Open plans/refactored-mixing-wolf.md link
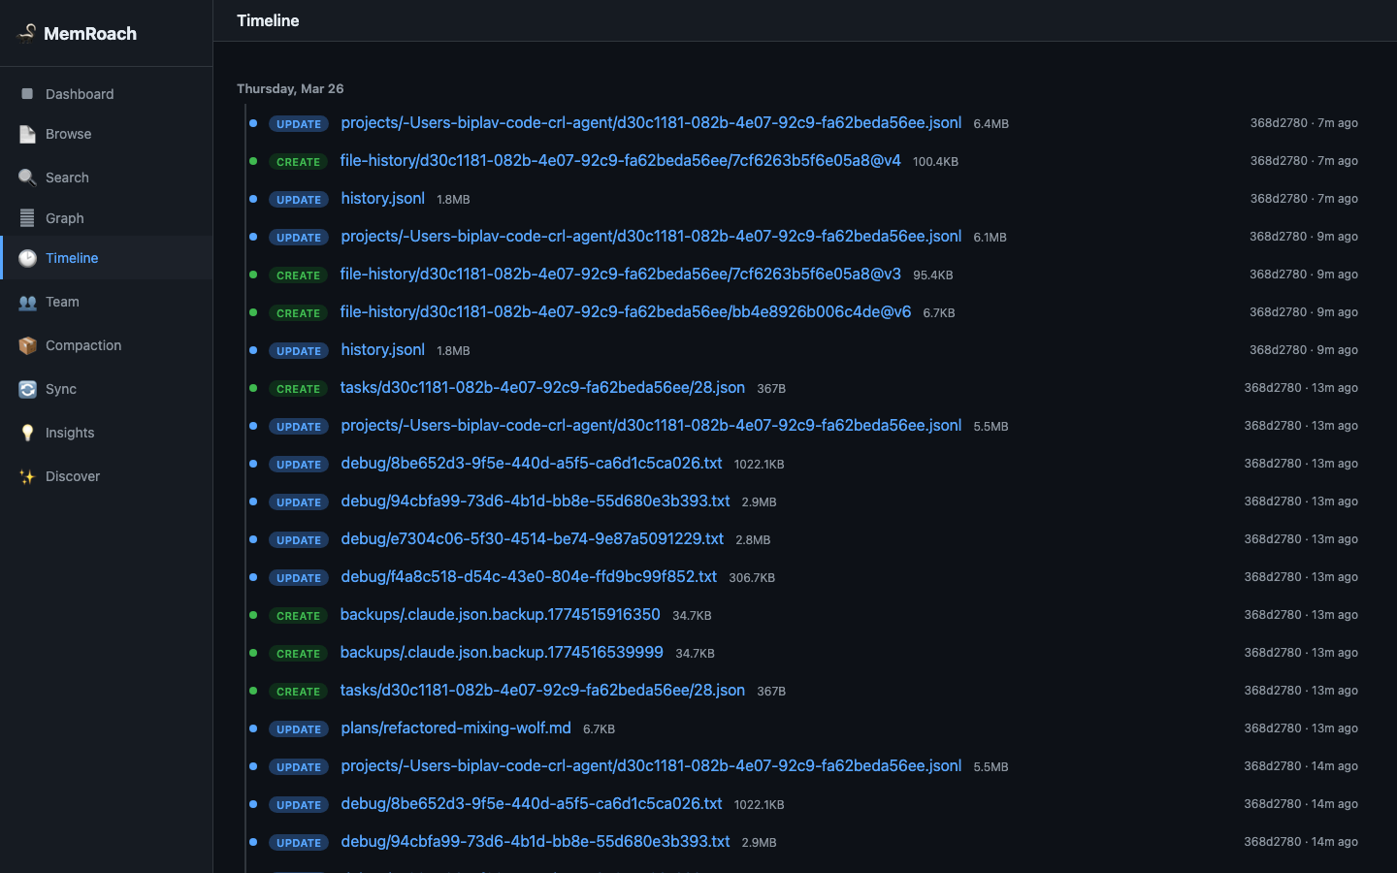Screen dimensions: 1397x873 pos(456,728)
